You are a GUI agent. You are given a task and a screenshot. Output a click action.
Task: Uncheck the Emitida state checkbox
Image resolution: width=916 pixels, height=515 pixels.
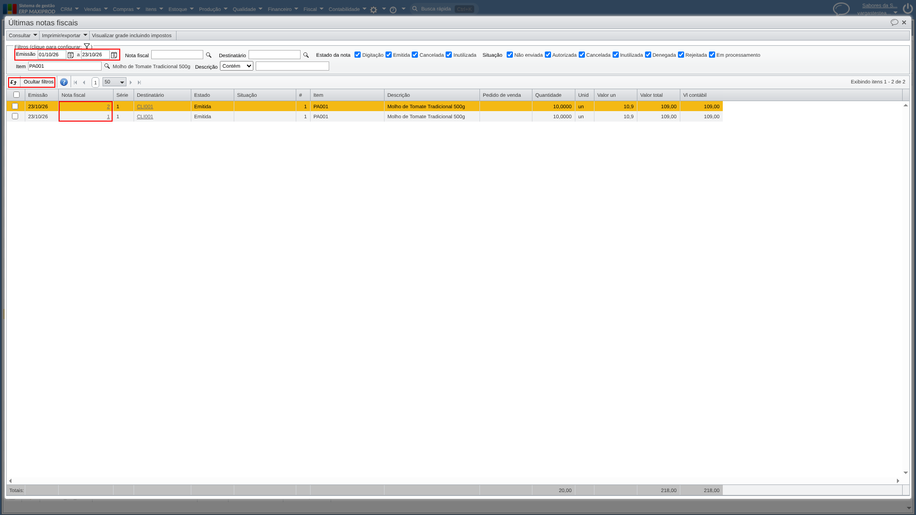[388, 55]
